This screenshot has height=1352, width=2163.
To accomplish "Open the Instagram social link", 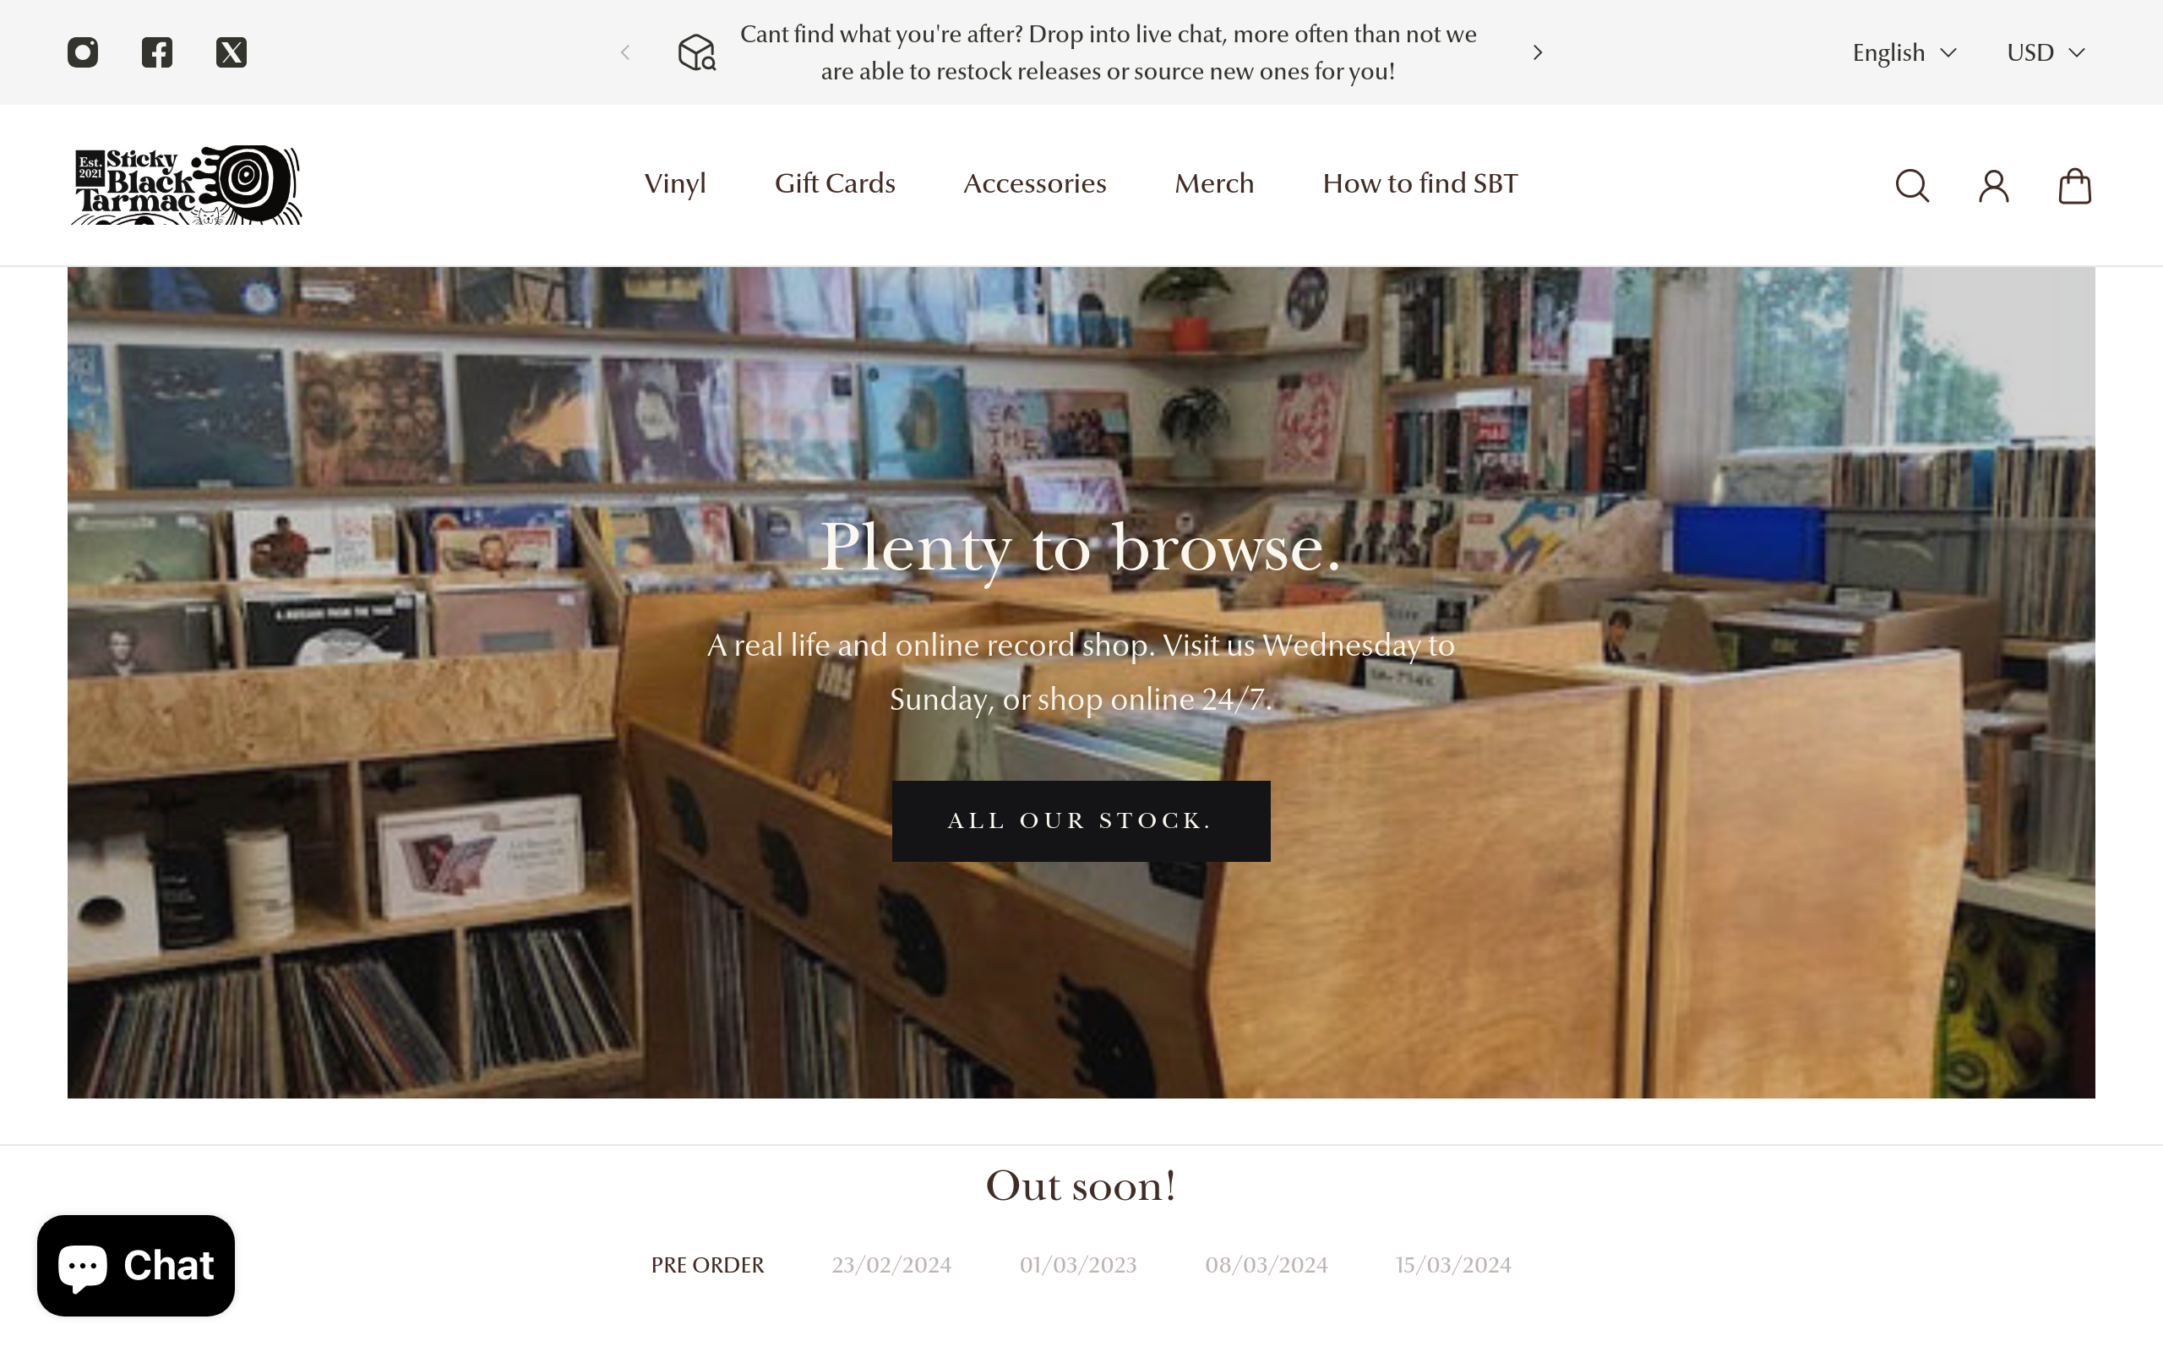I will point(82,52).
